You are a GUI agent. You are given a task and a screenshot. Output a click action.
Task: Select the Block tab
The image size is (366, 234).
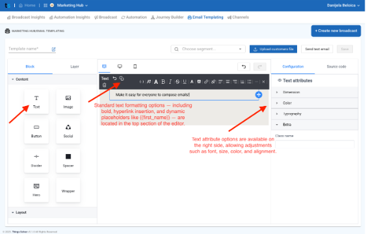30,67
